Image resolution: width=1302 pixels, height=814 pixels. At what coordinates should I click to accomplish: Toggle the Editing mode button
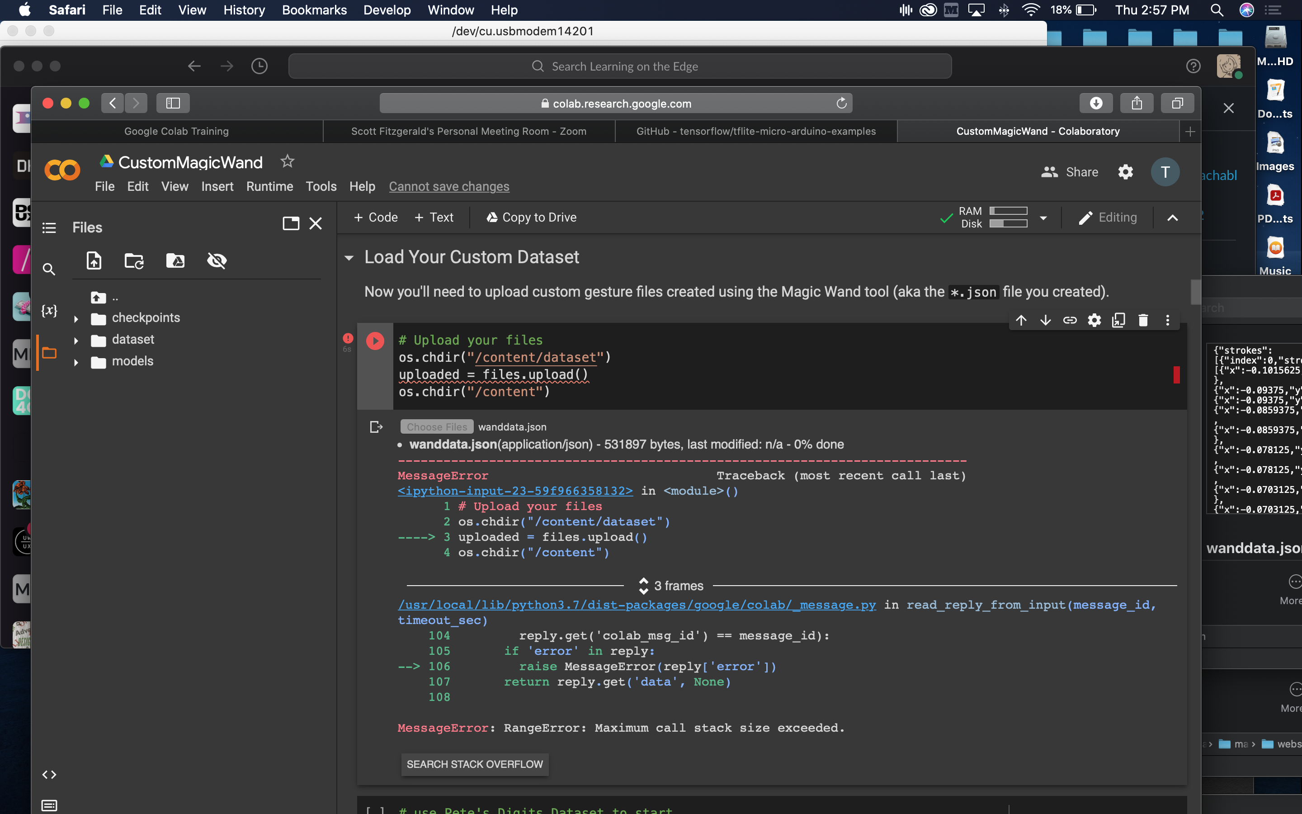coord(1108,218)
